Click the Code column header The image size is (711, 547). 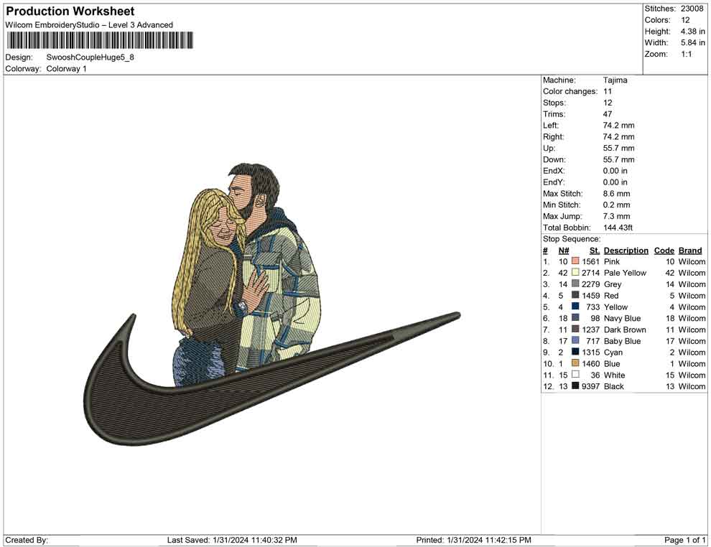coord(664,251)
